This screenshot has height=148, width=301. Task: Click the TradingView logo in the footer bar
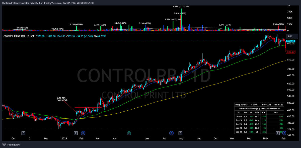4,144
